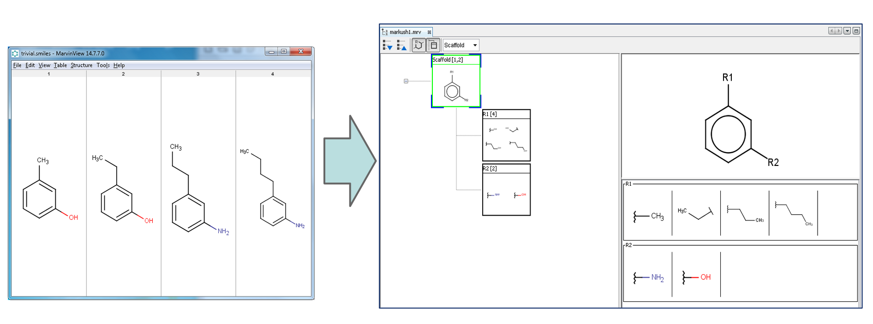The image size is (873, 324).
Task: Collapse the Scaffold tree node
Action: click(406, 81)
